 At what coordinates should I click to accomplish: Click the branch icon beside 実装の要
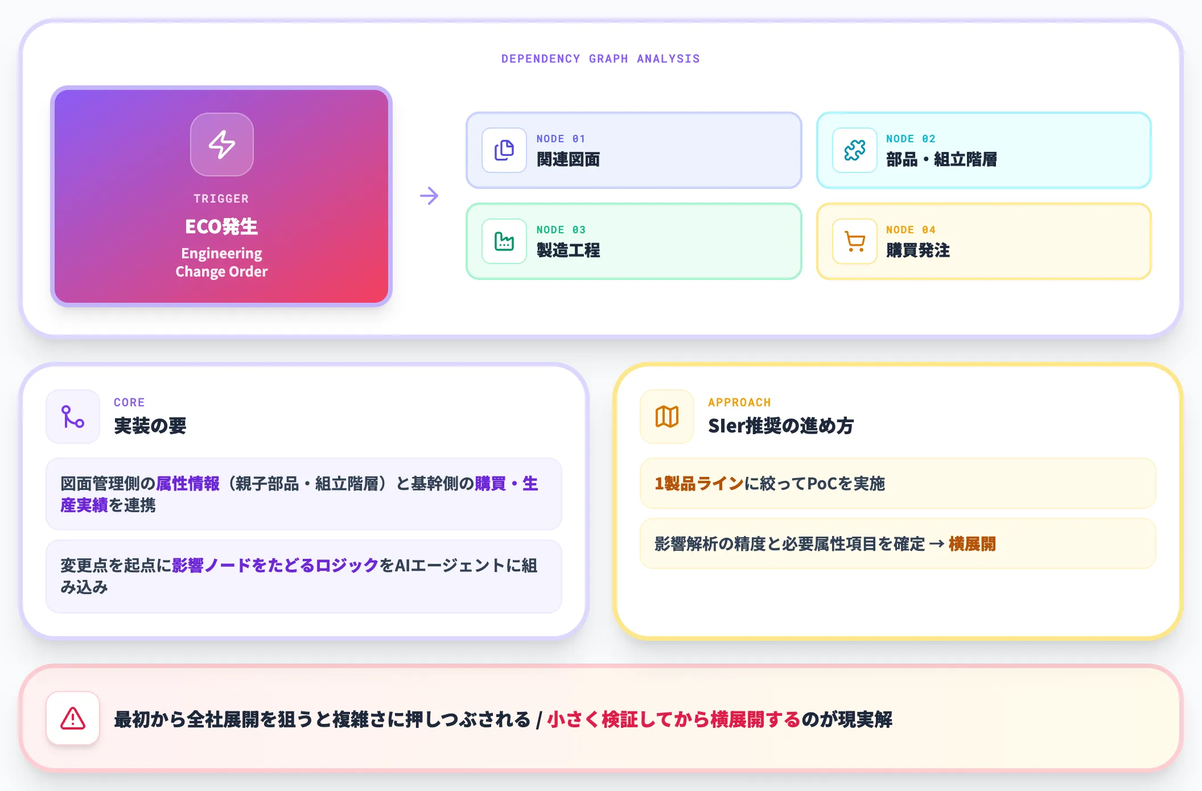tap(73, 417)
